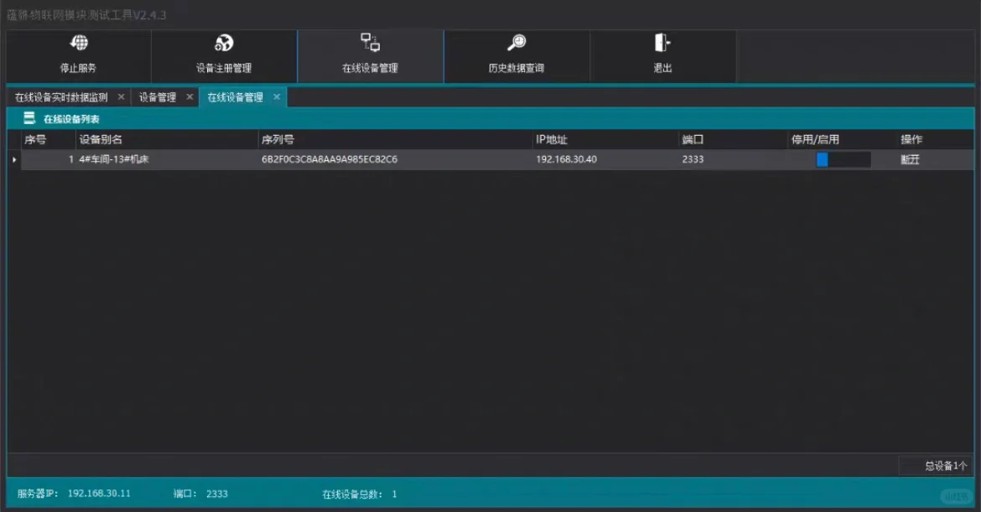Image resolution: width=981 pixels, height=512 pixels.
Task: Open 历史数据查询 magnifier icon
Action: pyautogui.click(x=516, y=44)
